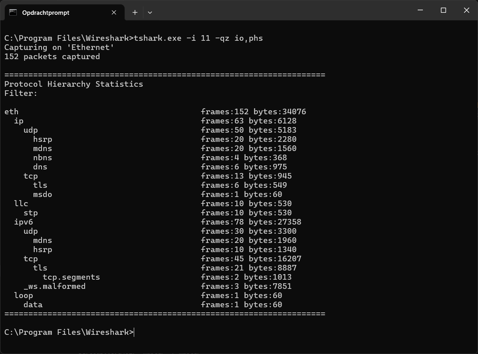Close the terminal window

[x=466, y=10]
